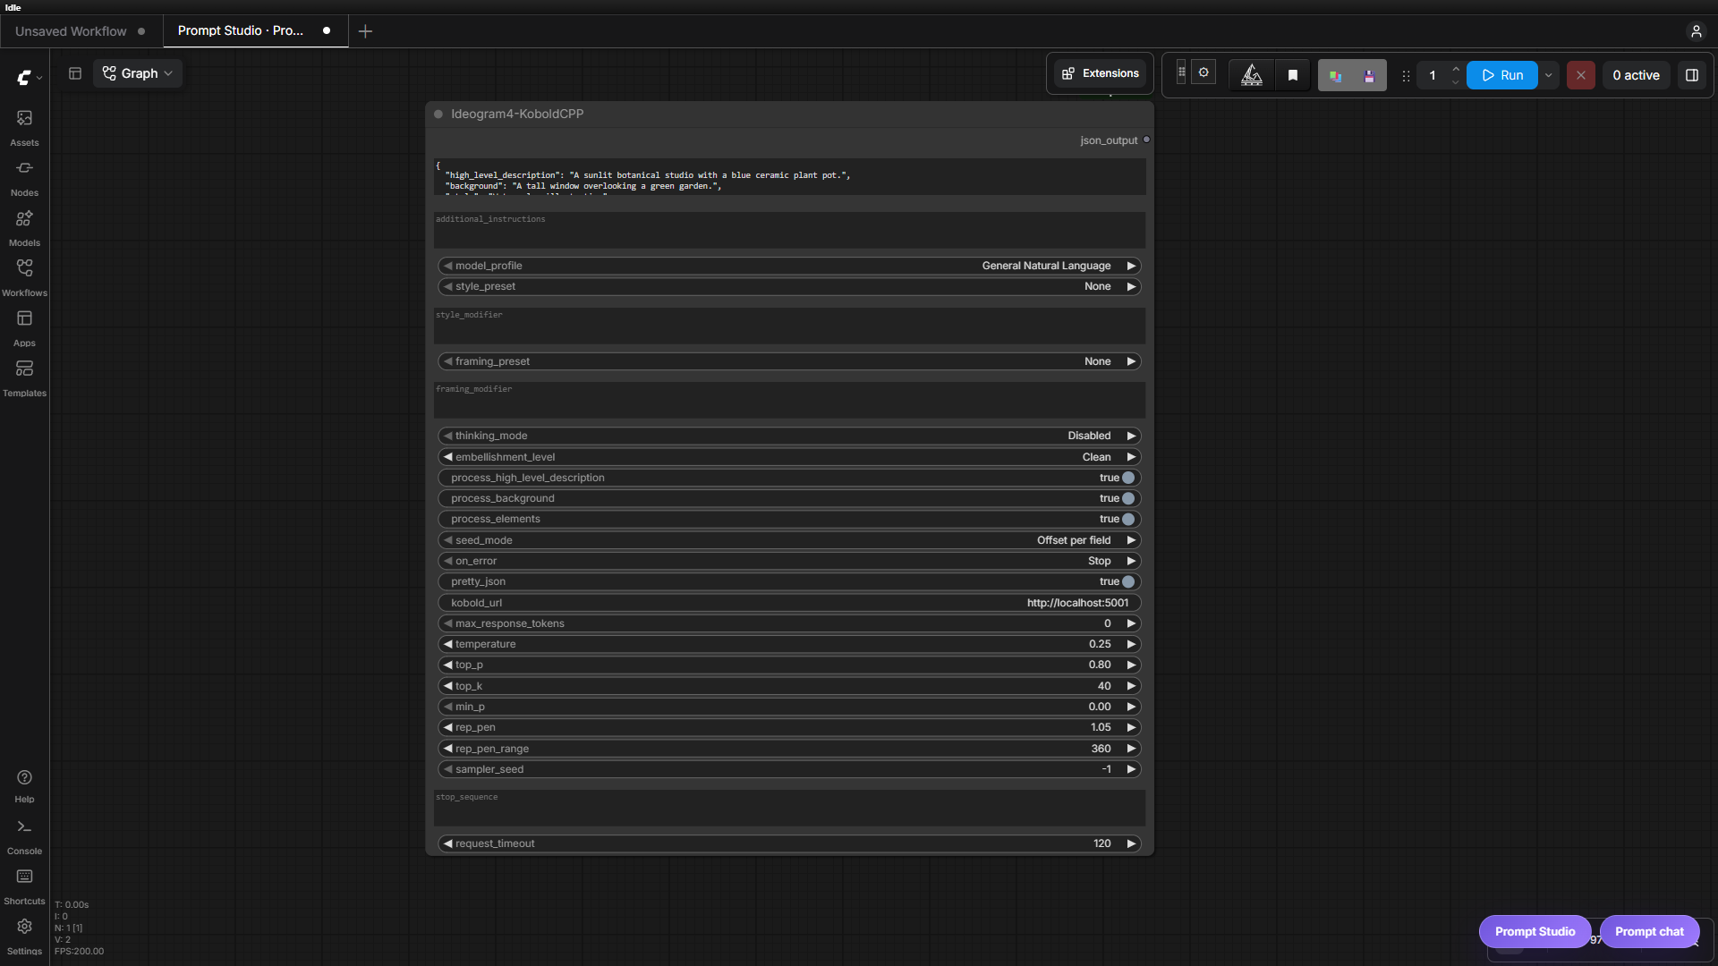The width and height of the screenshot is (1718, 966).
Task: Click the framing_modifier text field
Action: click(x=789, y=400)
